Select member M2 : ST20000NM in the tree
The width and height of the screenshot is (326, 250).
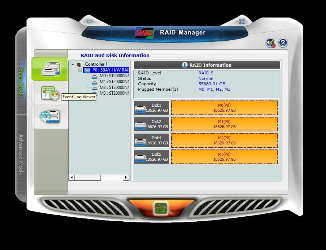point(114,87)
